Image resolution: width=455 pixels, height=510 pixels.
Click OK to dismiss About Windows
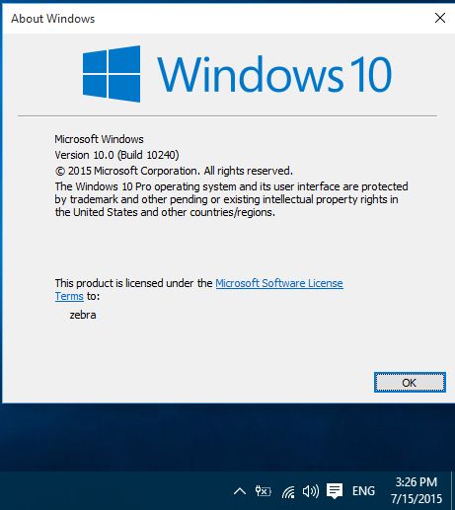tap(410, 383)
